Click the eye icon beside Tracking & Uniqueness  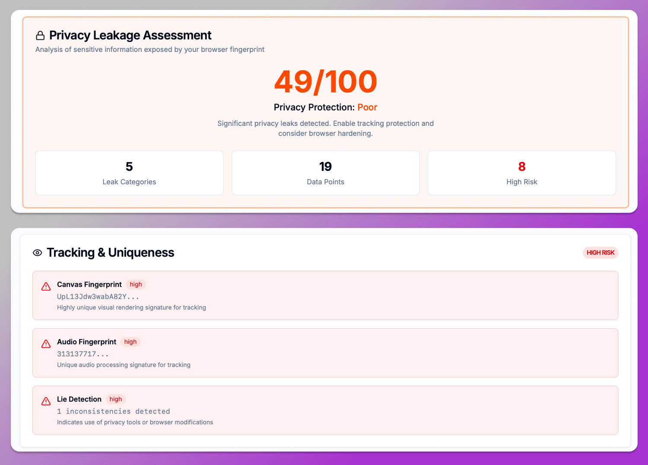[38, 253]
